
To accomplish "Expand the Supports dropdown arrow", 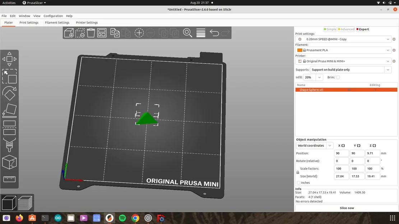I will coord(388,70).
